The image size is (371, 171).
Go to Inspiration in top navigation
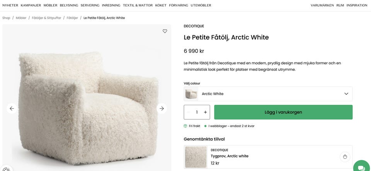click(x=357, y=5)
